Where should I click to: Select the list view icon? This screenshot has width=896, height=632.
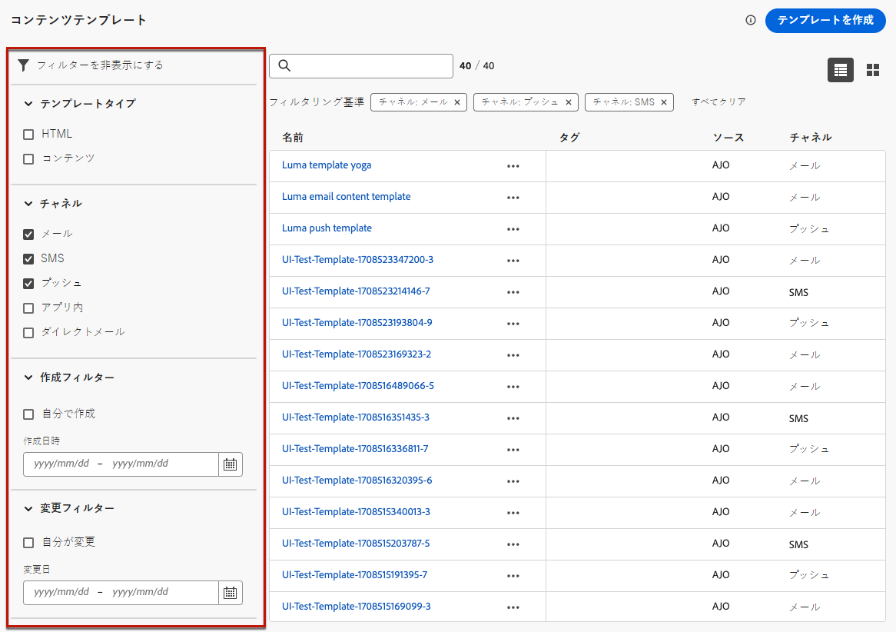tap(840, 70)
